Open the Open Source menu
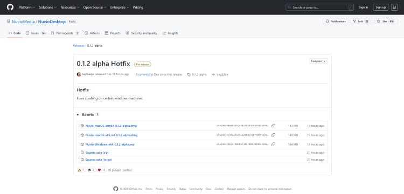Screen dimensions: 404x194 (x=95, y=8)
